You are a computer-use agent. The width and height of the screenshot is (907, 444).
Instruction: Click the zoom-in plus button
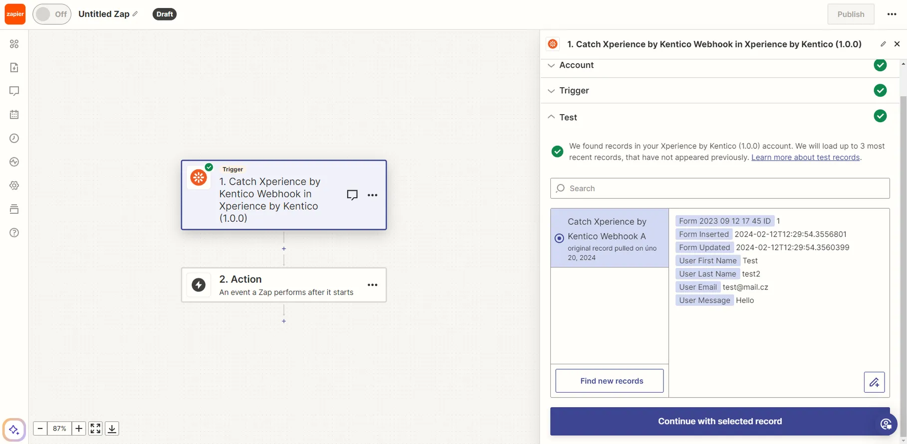[79, 429]
